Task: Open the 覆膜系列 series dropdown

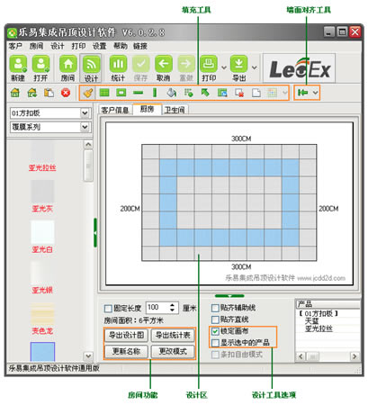Action: [85, 127]
